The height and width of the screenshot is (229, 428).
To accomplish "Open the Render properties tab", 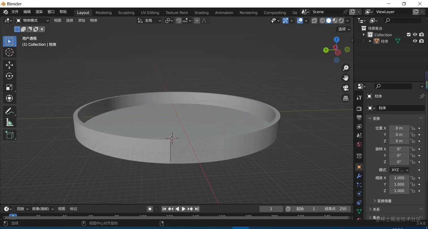I will (359, 109).
